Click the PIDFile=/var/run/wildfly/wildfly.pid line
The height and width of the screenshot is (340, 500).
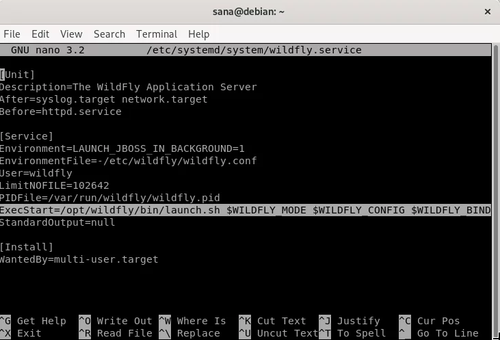click(x=110, y=198)
